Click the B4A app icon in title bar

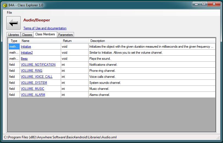5,5
